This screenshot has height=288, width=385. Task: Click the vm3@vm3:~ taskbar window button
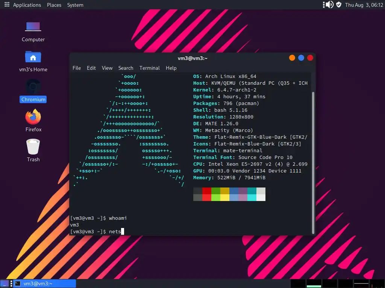45,283
